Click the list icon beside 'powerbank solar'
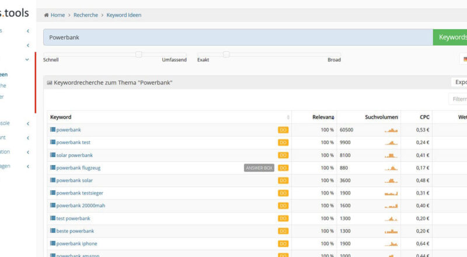 point(53,180)
